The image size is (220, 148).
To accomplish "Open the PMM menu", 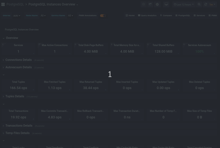I will 213,16.
